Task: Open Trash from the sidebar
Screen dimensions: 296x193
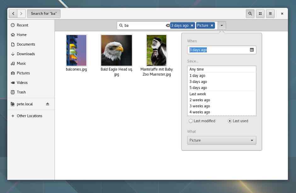Action: [x=21, y=92]
